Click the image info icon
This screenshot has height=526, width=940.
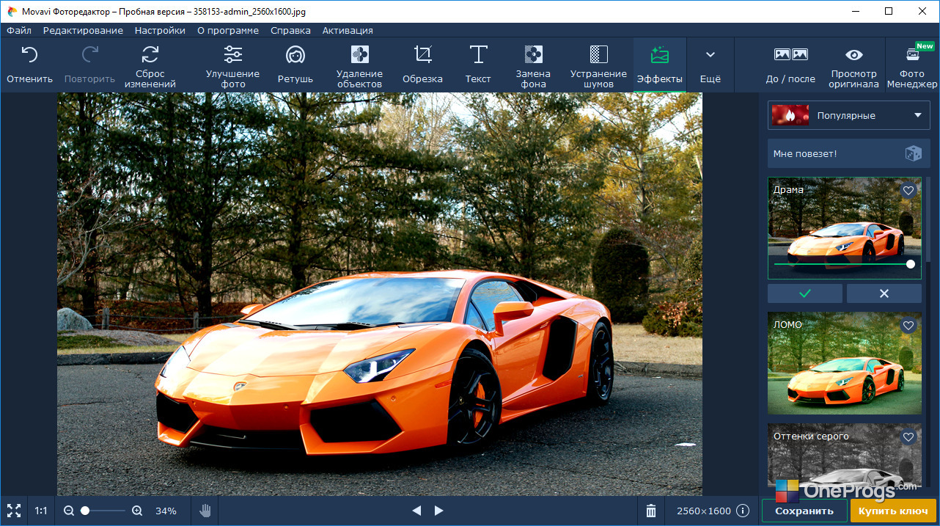click(x=743, y=511)
